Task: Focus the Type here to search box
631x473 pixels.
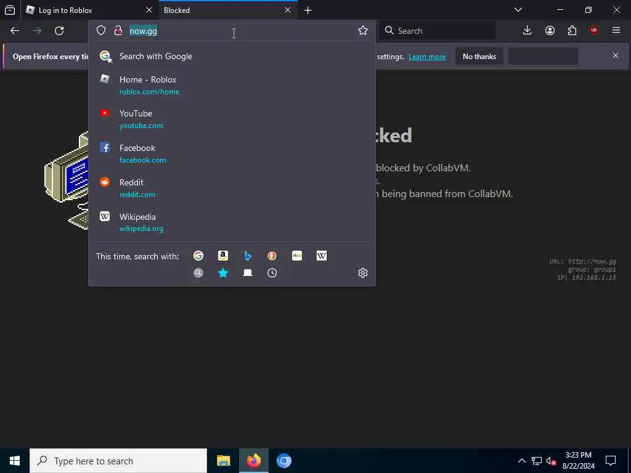Action: pyautogui.click(x=118, y=461)
